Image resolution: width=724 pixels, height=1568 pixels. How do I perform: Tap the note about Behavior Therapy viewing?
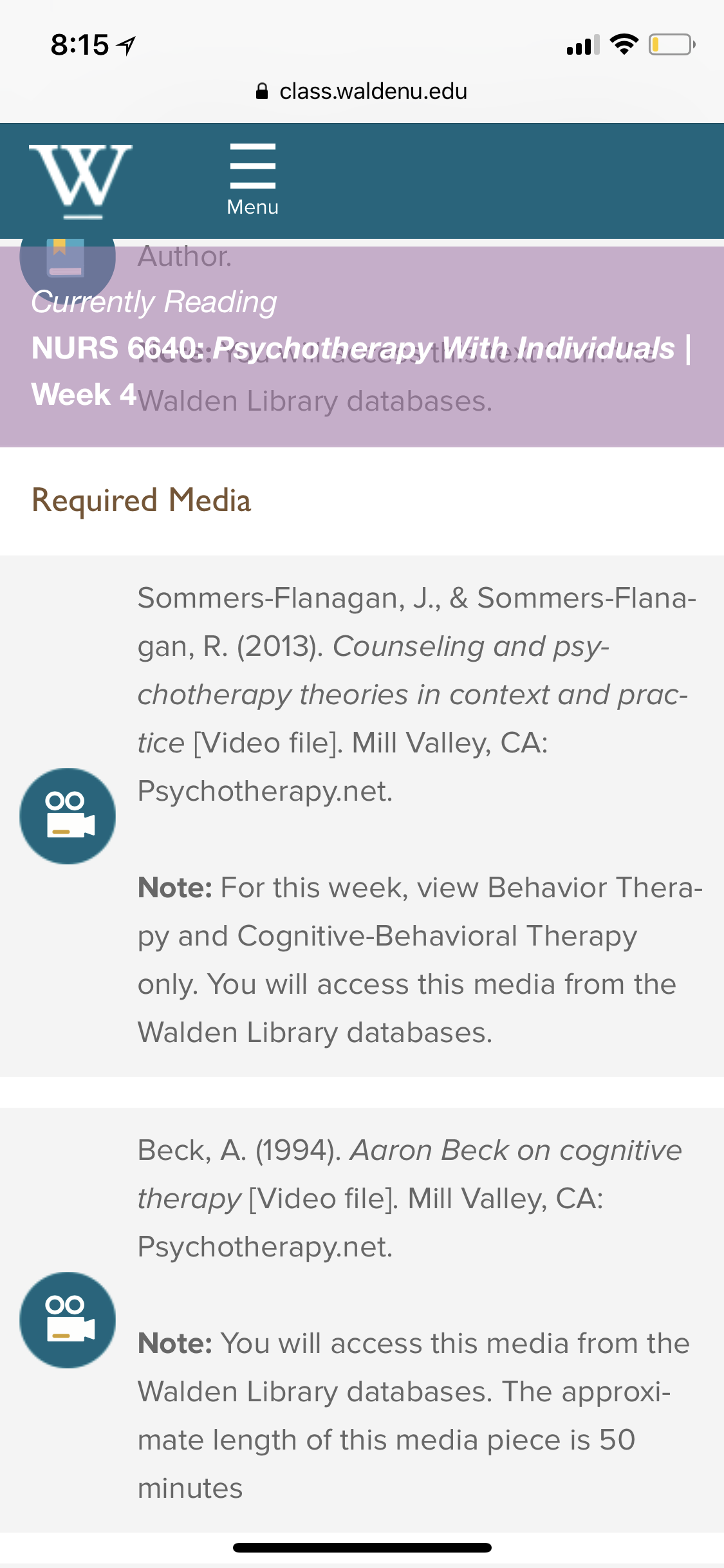(420, 960)
